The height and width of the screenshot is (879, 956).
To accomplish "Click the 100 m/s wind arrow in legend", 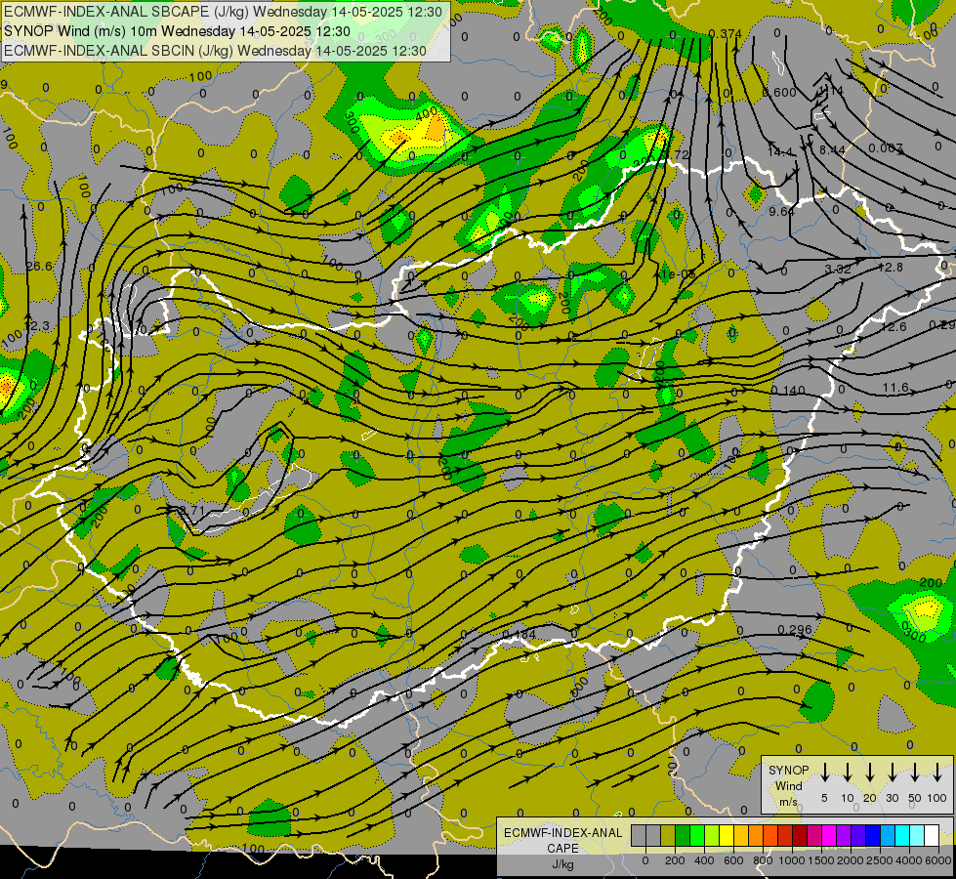I will (937, 772).
